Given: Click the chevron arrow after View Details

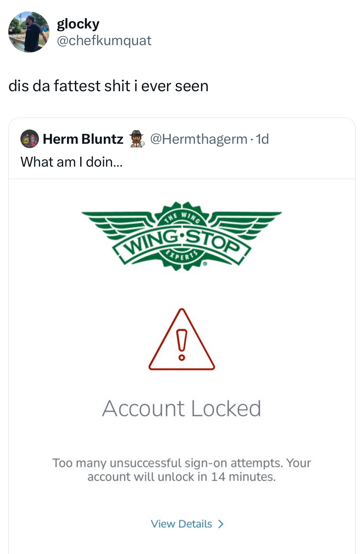Looking at the screenshot, I should [x=220, y=524].
